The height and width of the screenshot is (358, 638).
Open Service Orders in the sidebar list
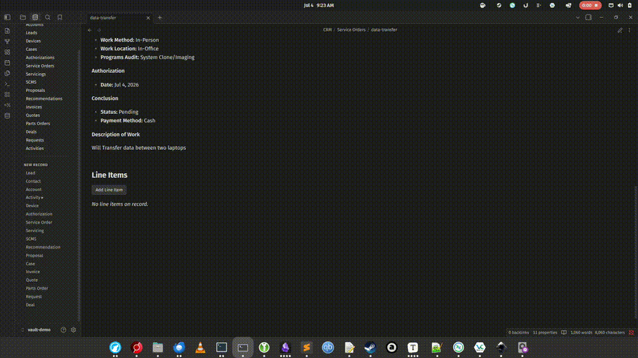[x=40, y=66]
